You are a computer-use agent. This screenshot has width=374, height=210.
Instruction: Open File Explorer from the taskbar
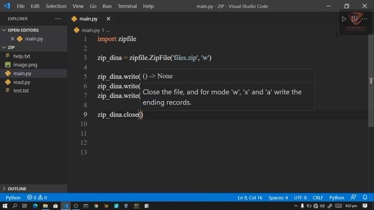(46, 206)
